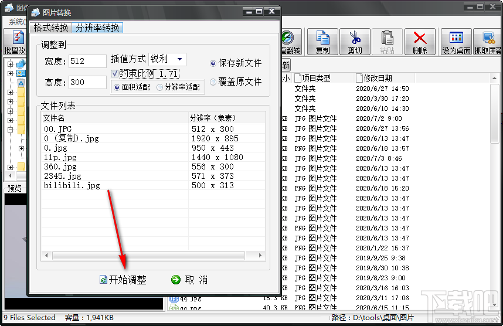Select the Resolution Conversion (分辨率转换) tab
The width and height of the screenshot is (503, 326).
(97, 28)
